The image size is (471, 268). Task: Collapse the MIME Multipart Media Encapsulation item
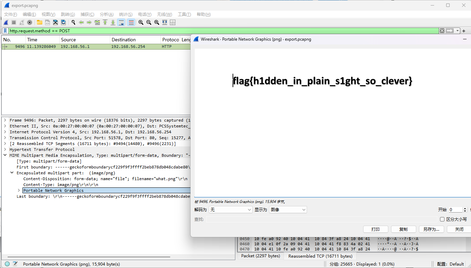pos(5,155)
